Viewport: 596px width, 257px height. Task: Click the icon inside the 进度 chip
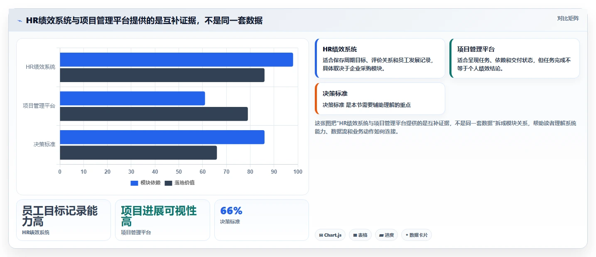pos(381,235)
